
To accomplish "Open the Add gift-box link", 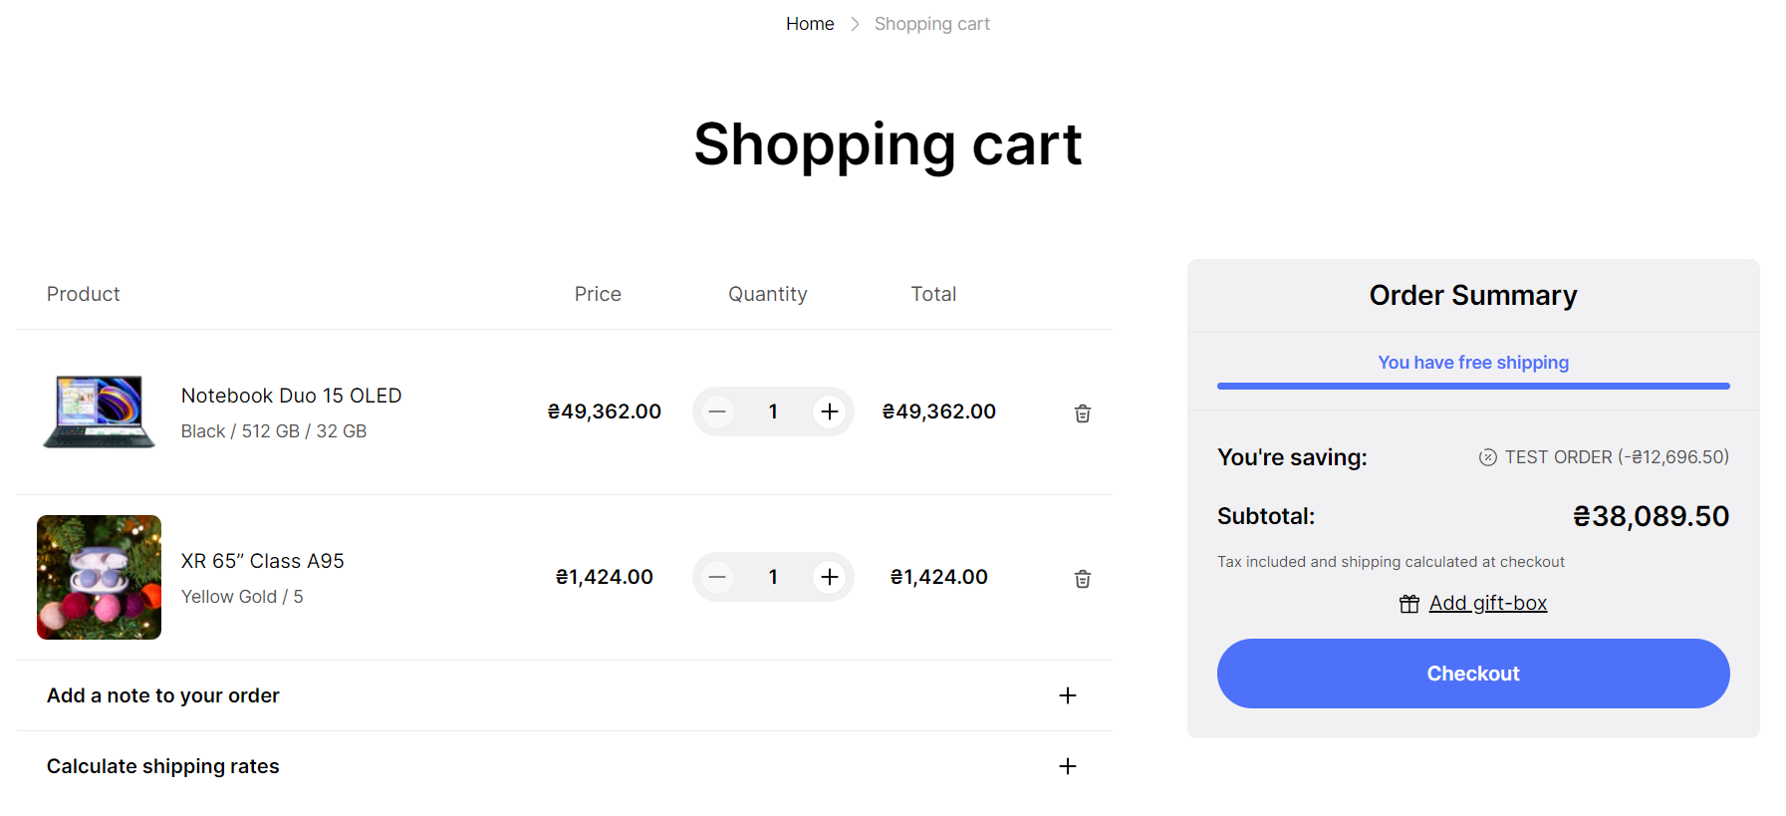I will click(x=1487, y=603).
